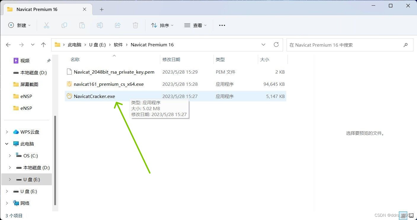
Task: Click 软件 in the address breadcrumb
Action: [x=118, y=45]
